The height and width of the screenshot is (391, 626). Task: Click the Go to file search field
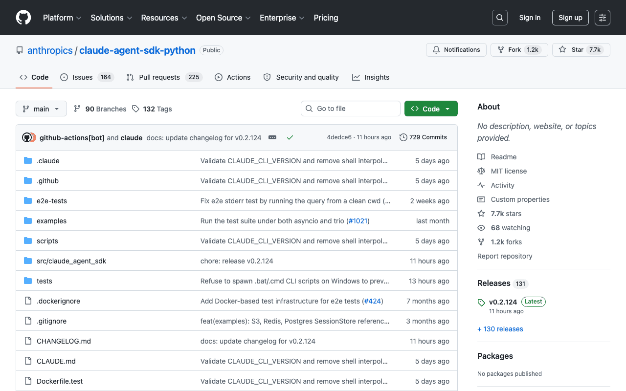pyautogui.click(x=351, y=109)
